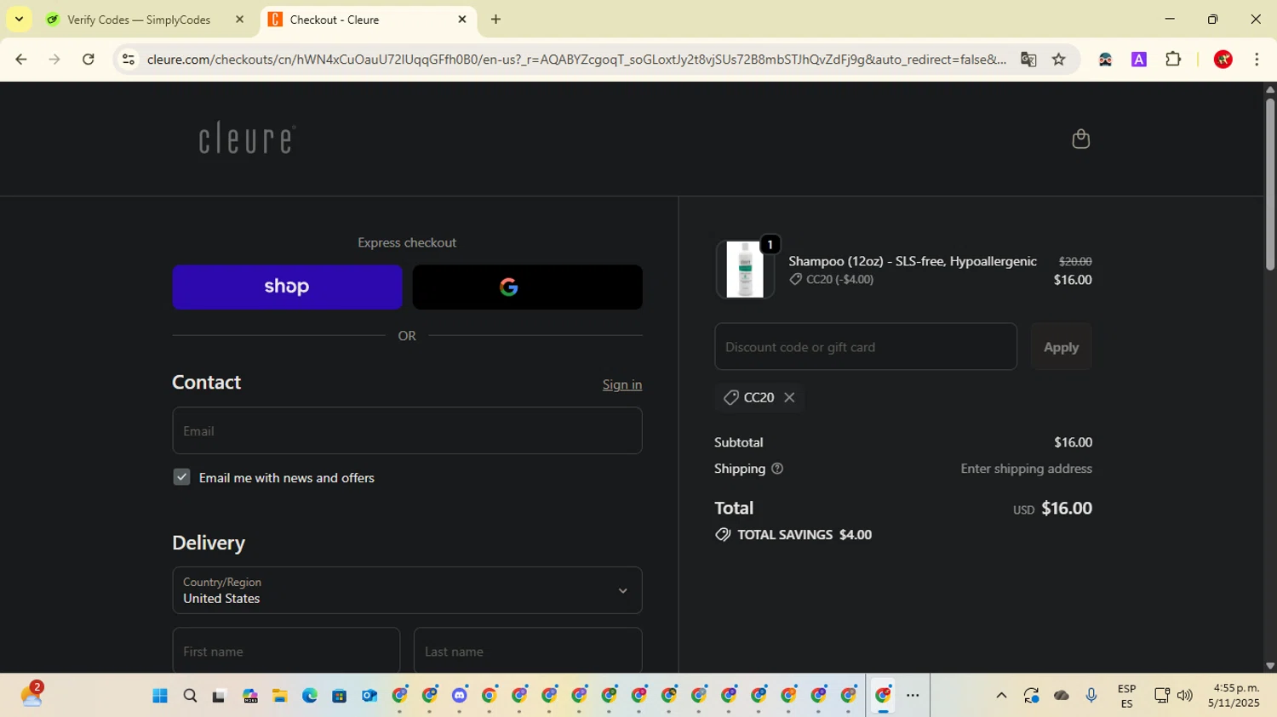1277x717 pixels.
Task: Click the Shampoo product thumbnail
Action: click(x=745, y=270)
